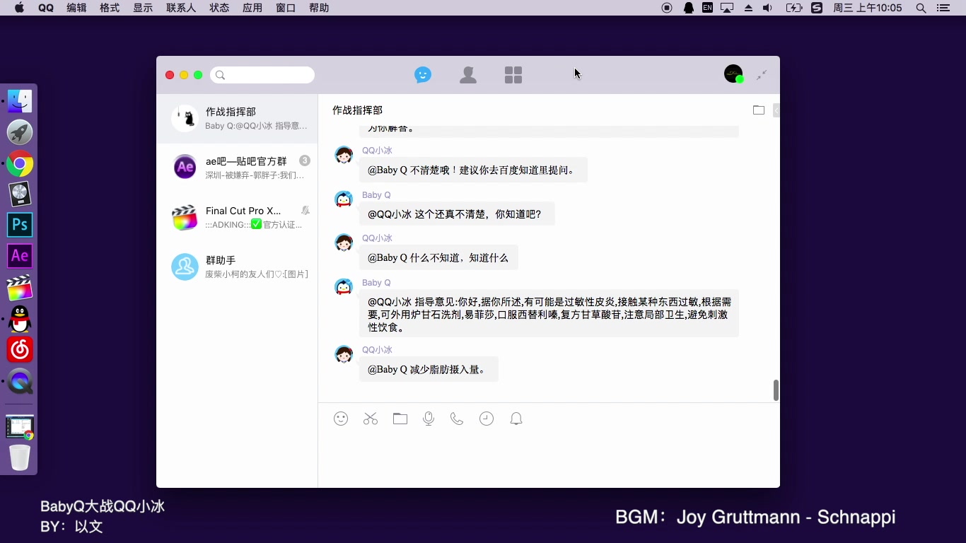Open the 帮助 menu
The height and width of the screenshot is (543, 966).
pos(319,8)
